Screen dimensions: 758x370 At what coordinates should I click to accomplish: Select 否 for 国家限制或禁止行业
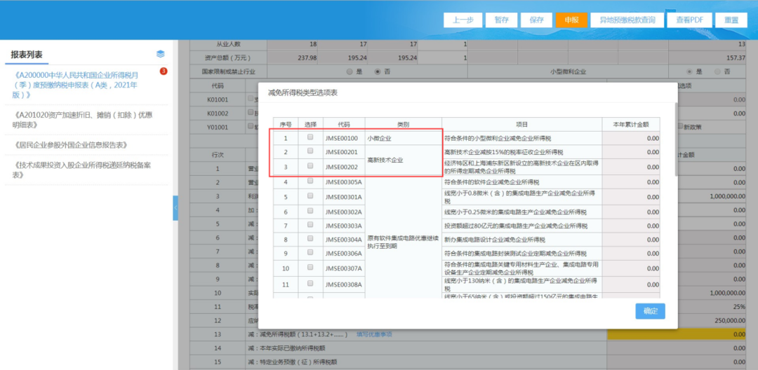[378, 72]
